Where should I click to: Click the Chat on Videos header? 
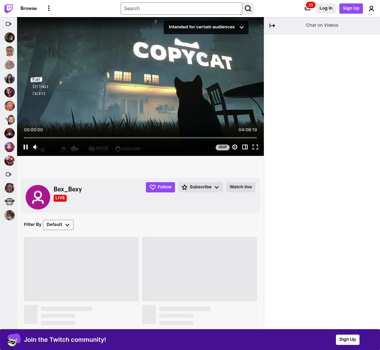322,25
